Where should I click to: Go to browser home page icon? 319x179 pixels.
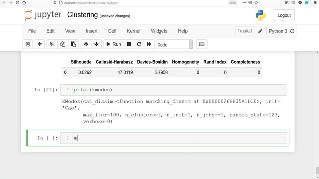pos(24,3)
